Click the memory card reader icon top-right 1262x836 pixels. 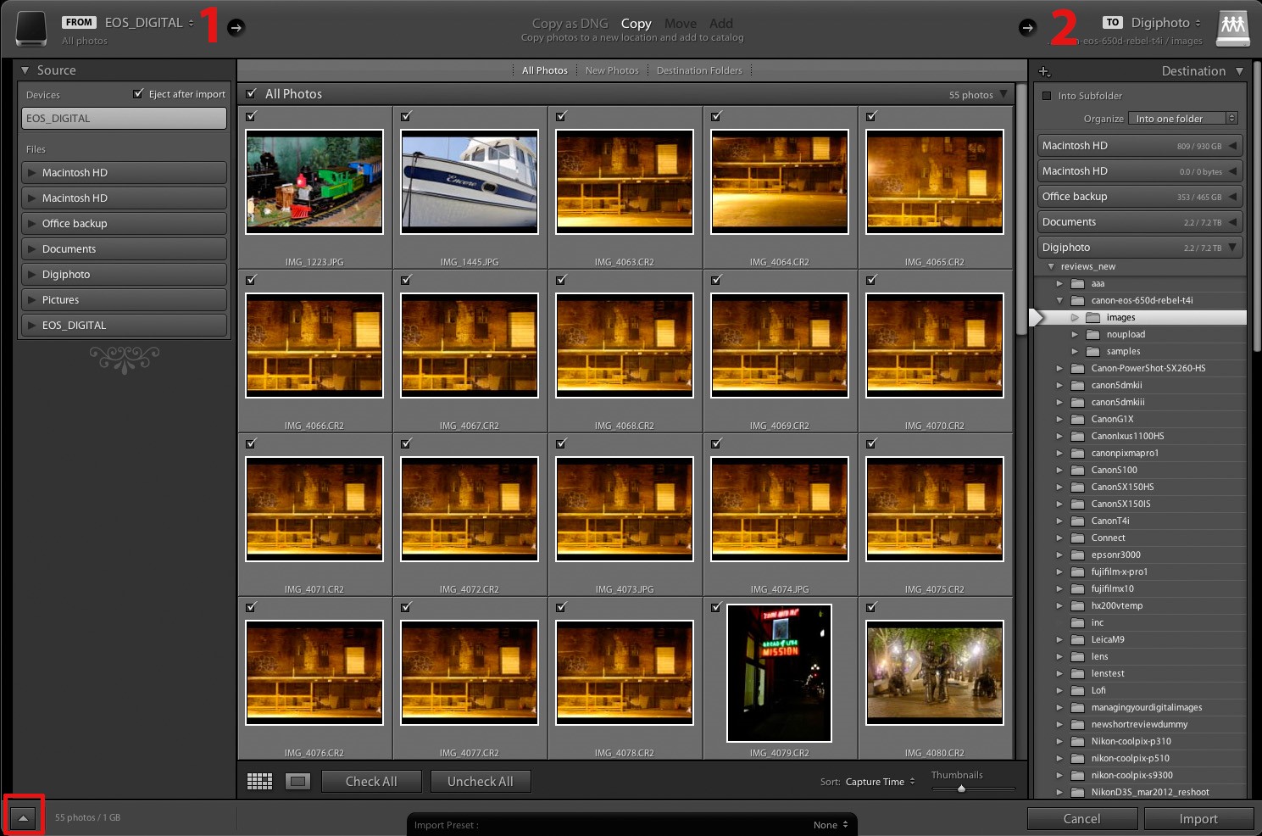(x=1233, y=27)
